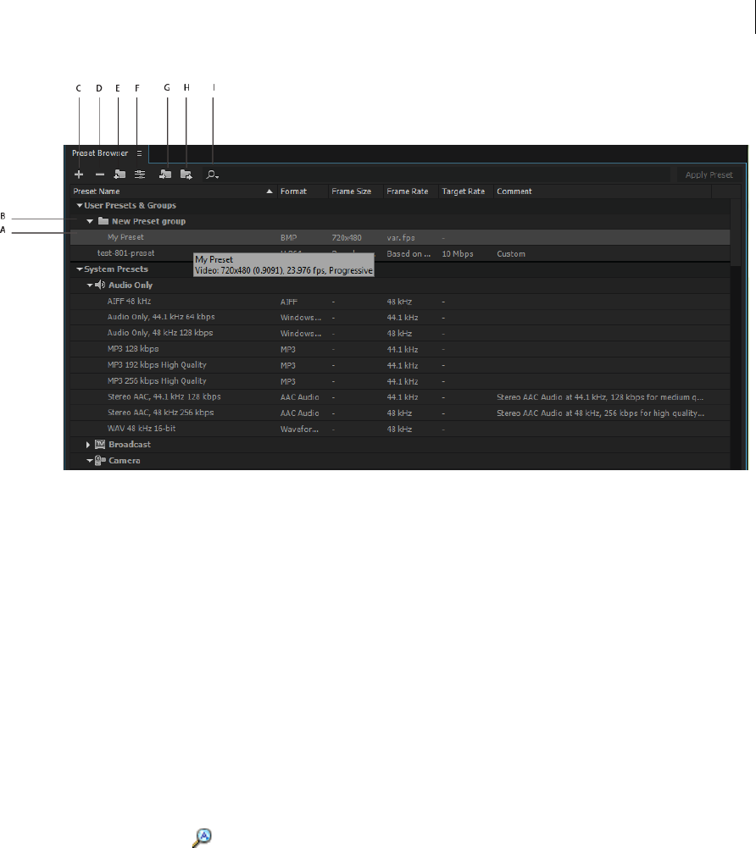Click the TV icon beside Broadcast
The width and height of the screenshot is (756, 848).
pos(100,445)
